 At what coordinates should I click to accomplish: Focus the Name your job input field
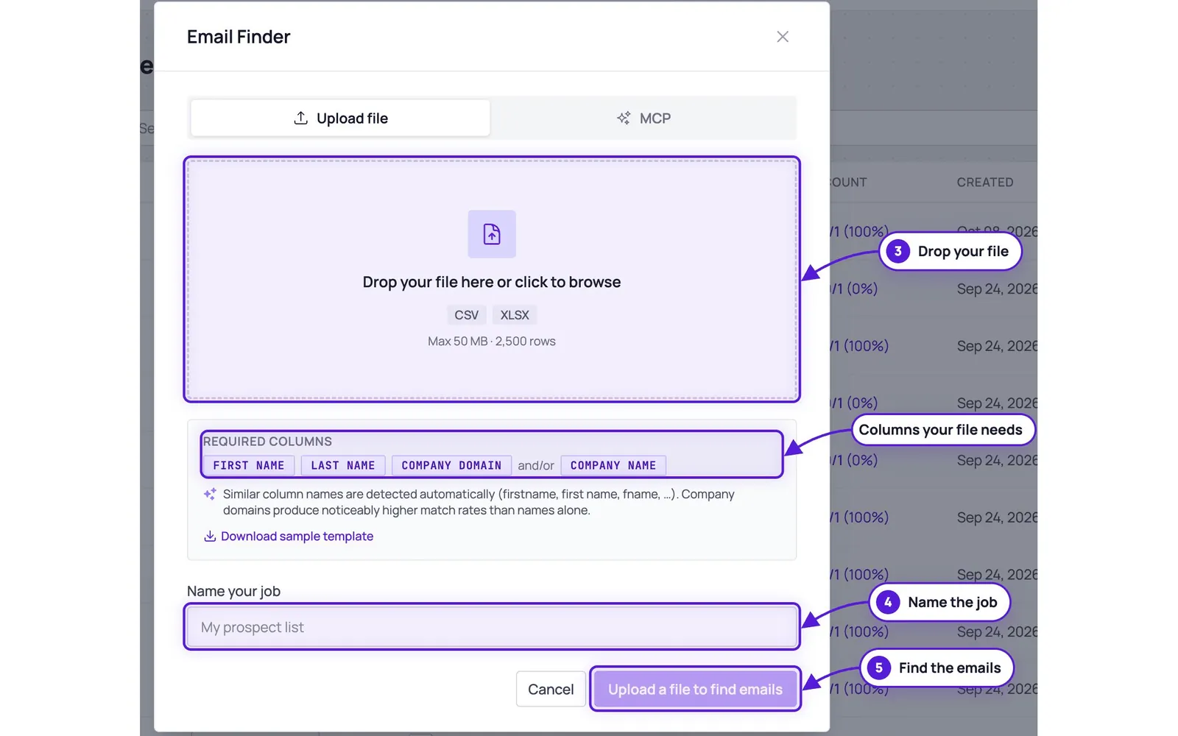pyautogui.click(x=492, y=627)
